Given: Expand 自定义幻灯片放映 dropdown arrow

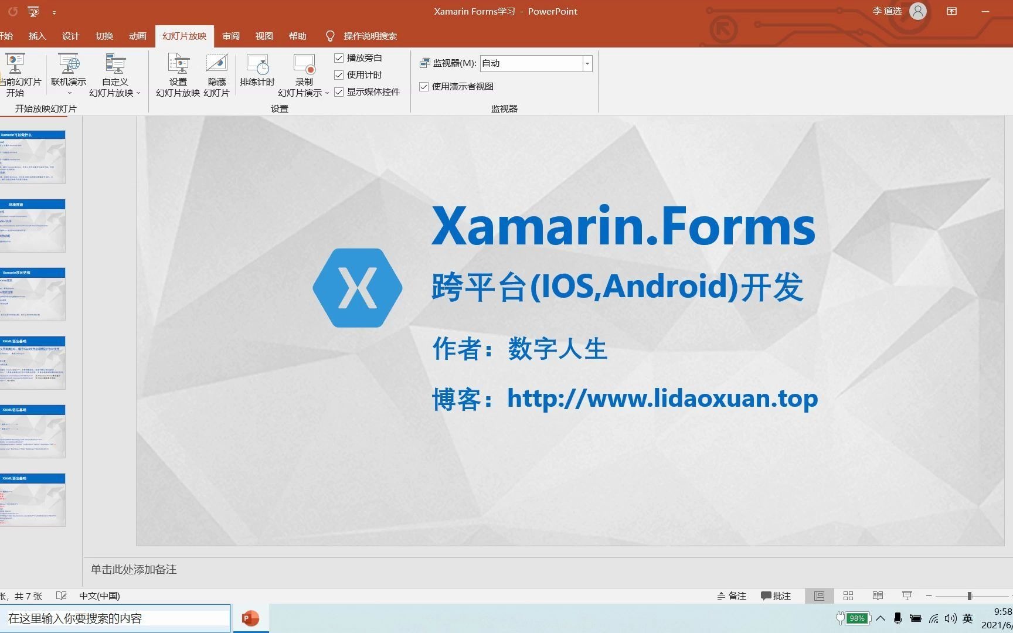Looking at the screenshot, I should tap(138, 93).
